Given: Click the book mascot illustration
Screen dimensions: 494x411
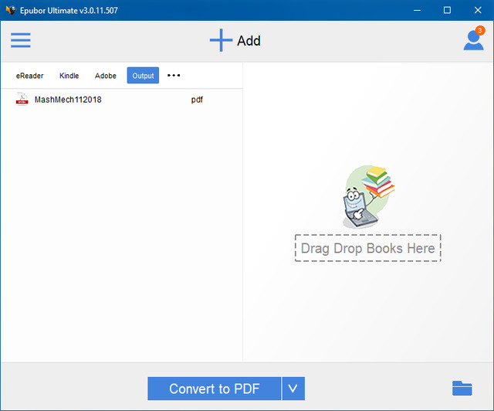Looking at the screenshot, I should tap(367, 197).
